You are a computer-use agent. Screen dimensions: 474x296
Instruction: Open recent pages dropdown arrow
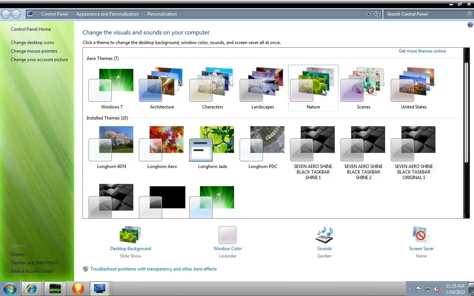(x=23, y=14)
